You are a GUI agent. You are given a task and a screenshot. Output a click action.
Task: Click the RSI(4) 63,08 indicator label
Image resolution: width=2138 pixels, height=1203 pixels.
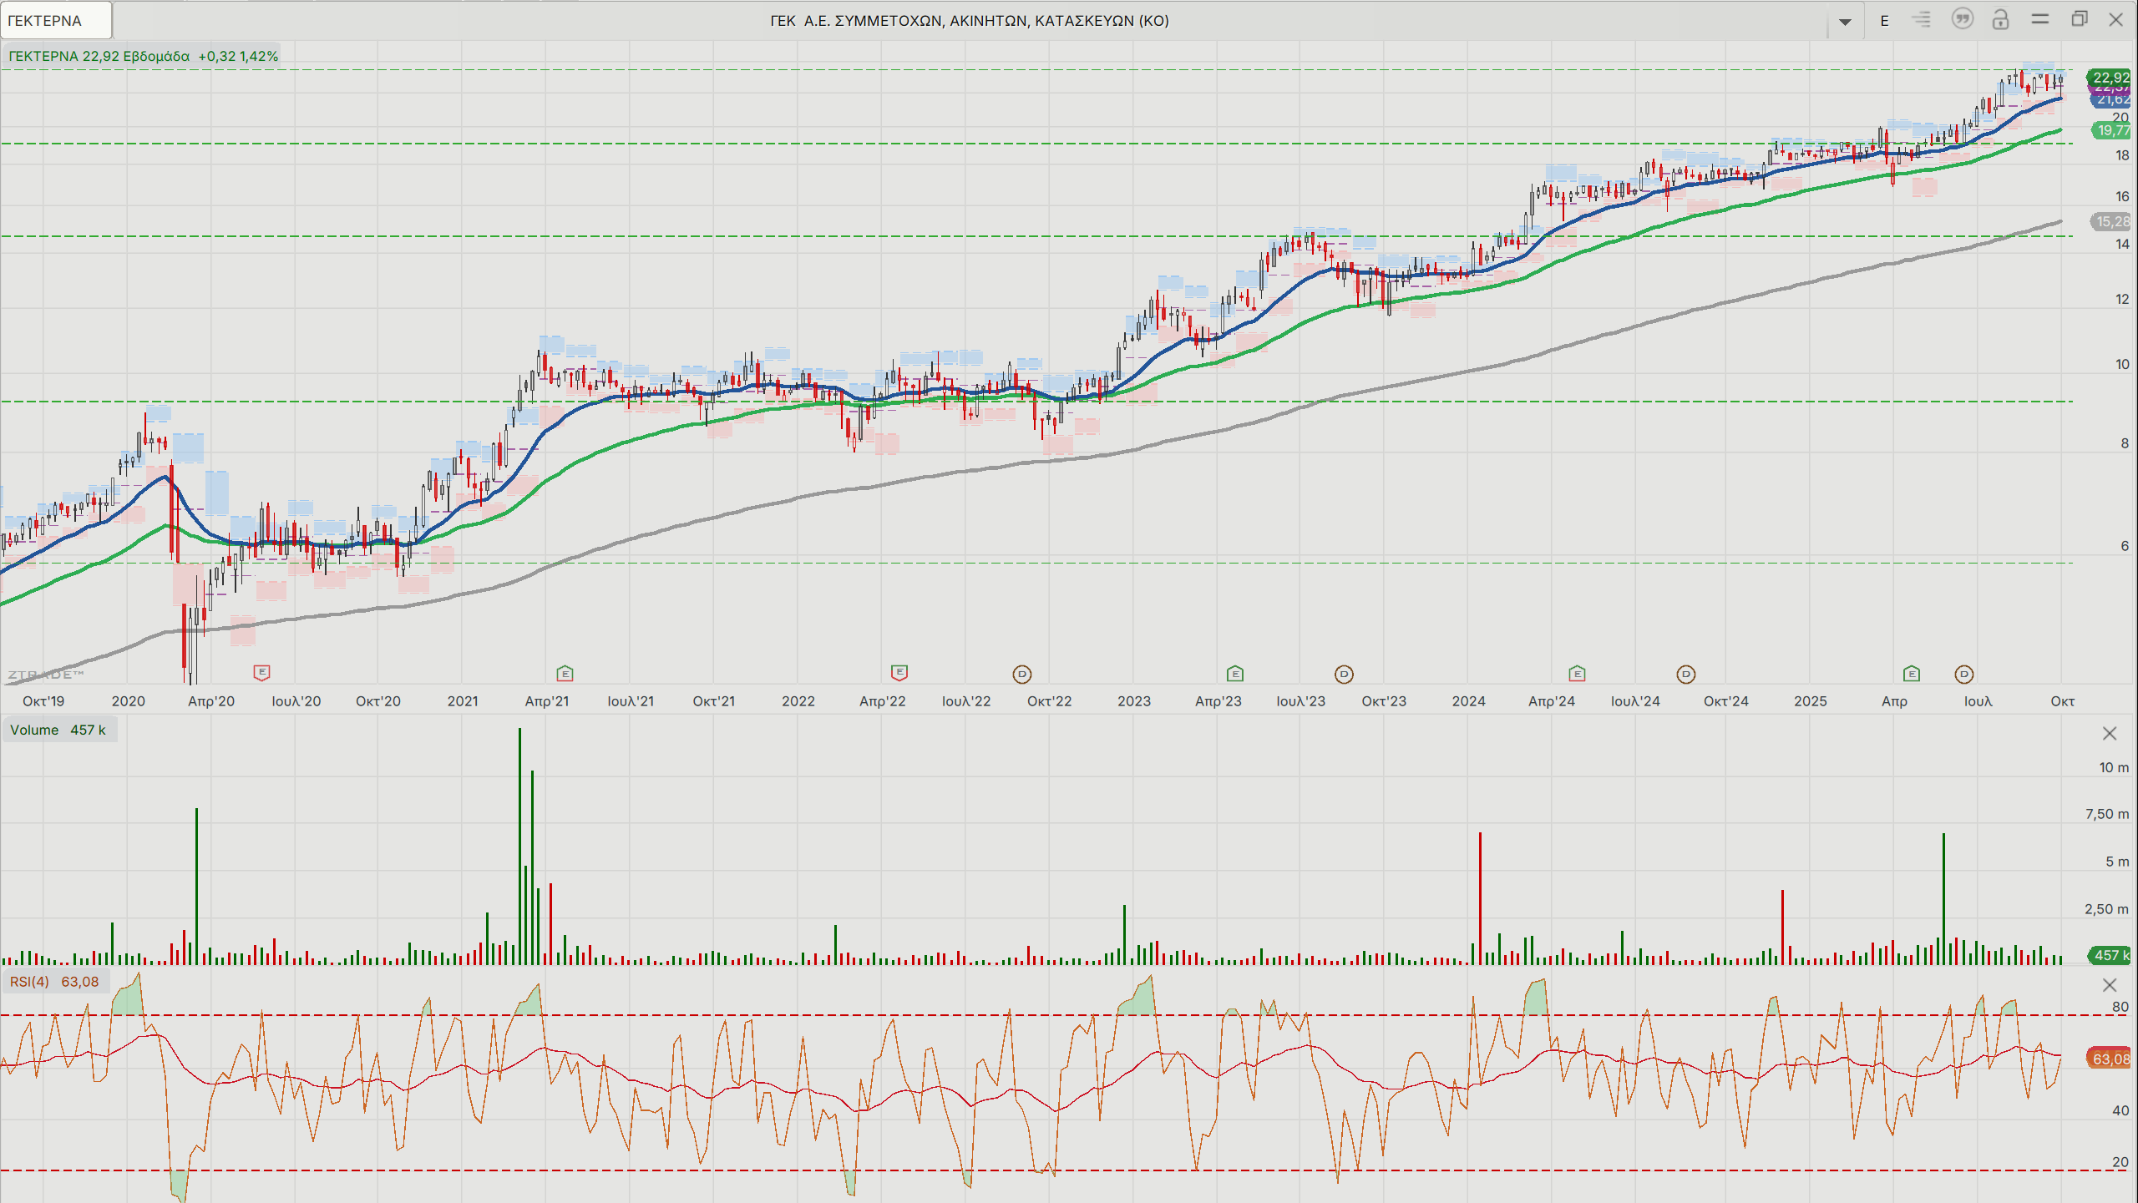click(x=54, y=982)
